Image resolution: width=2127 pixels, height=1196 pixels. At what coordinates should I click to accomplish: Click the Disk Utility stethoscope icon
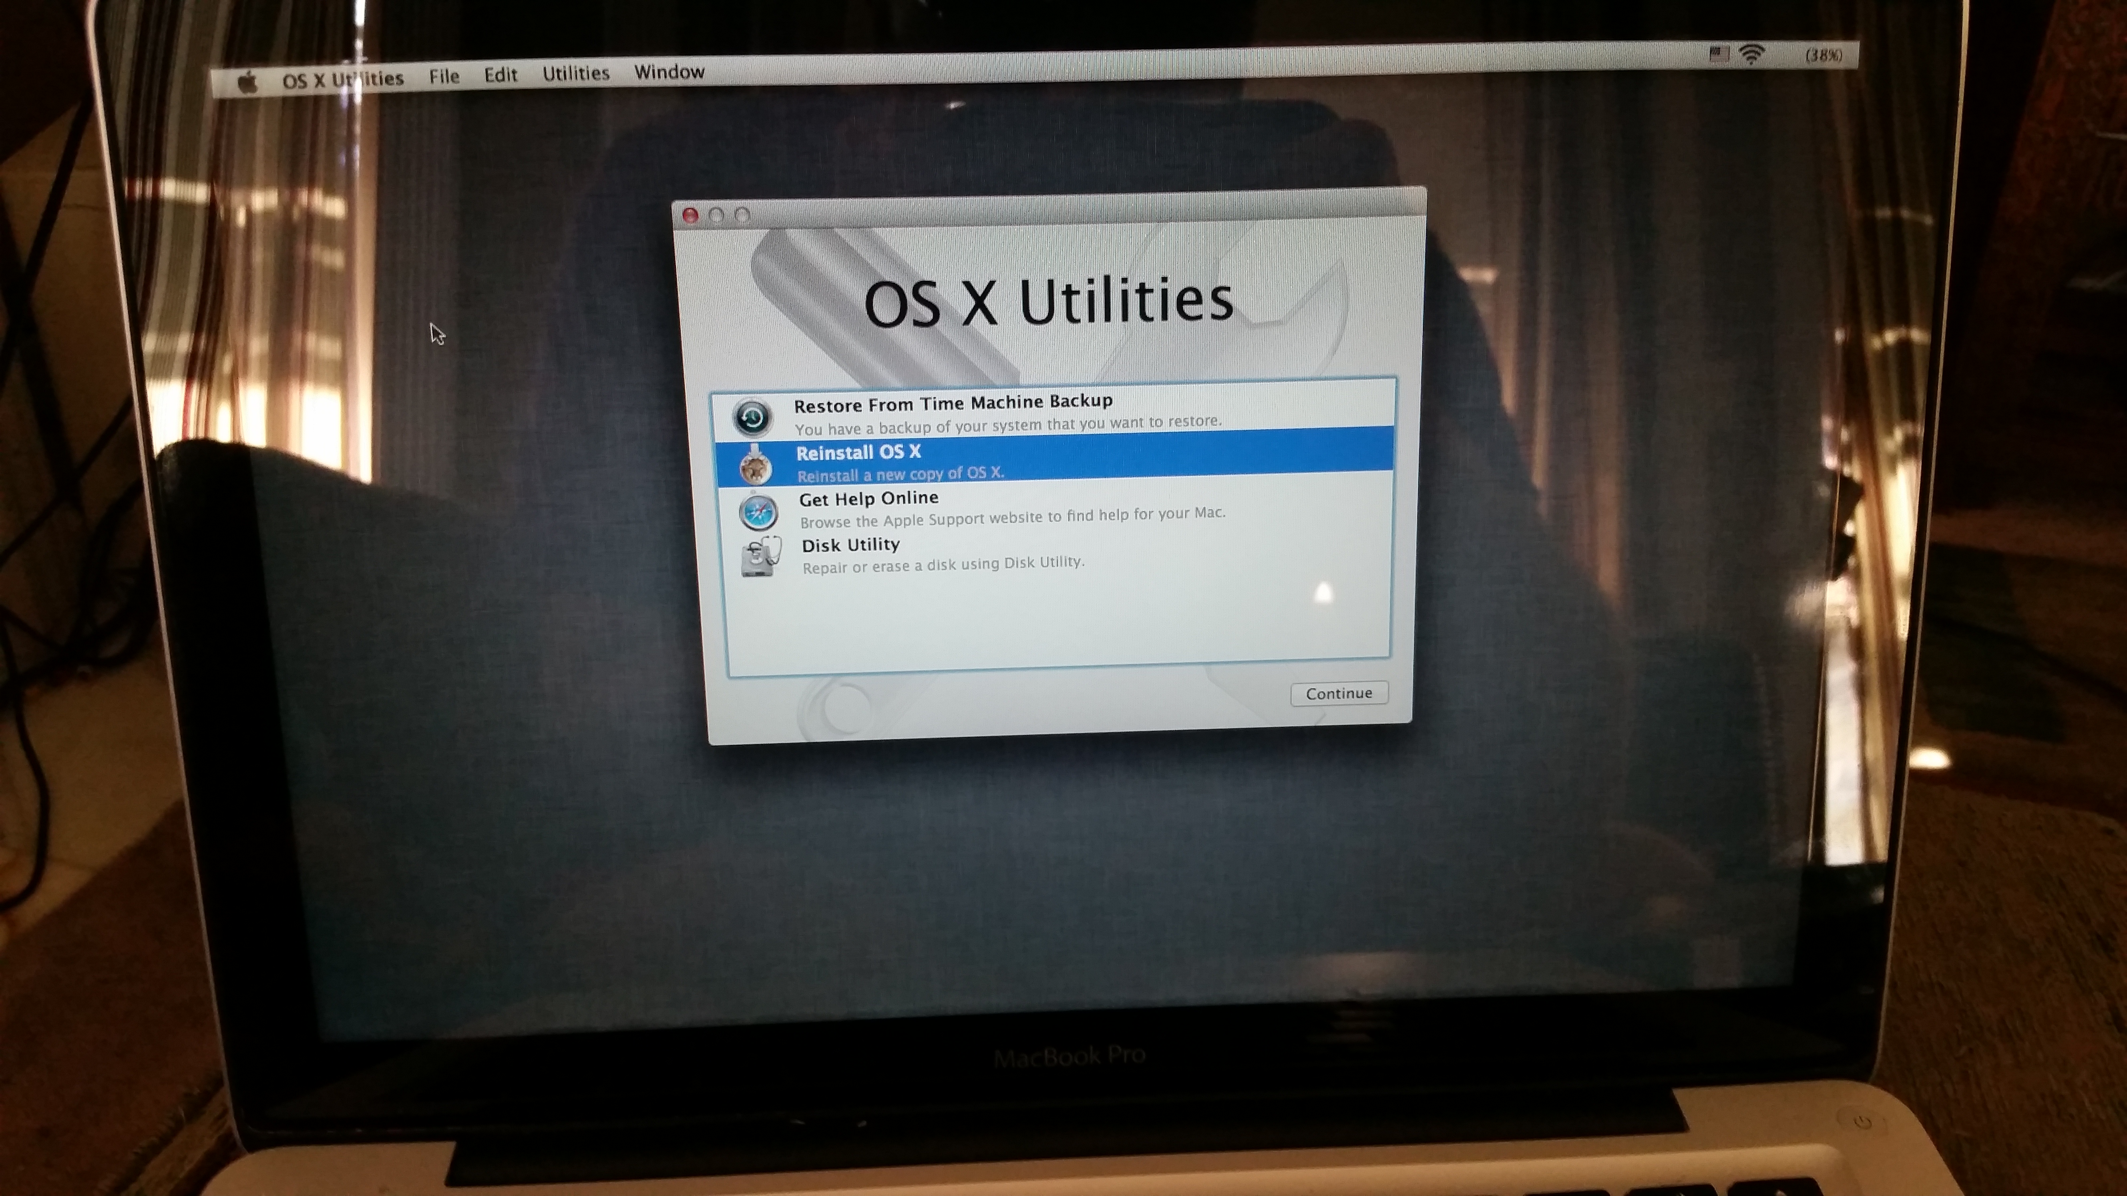(761, 557)
